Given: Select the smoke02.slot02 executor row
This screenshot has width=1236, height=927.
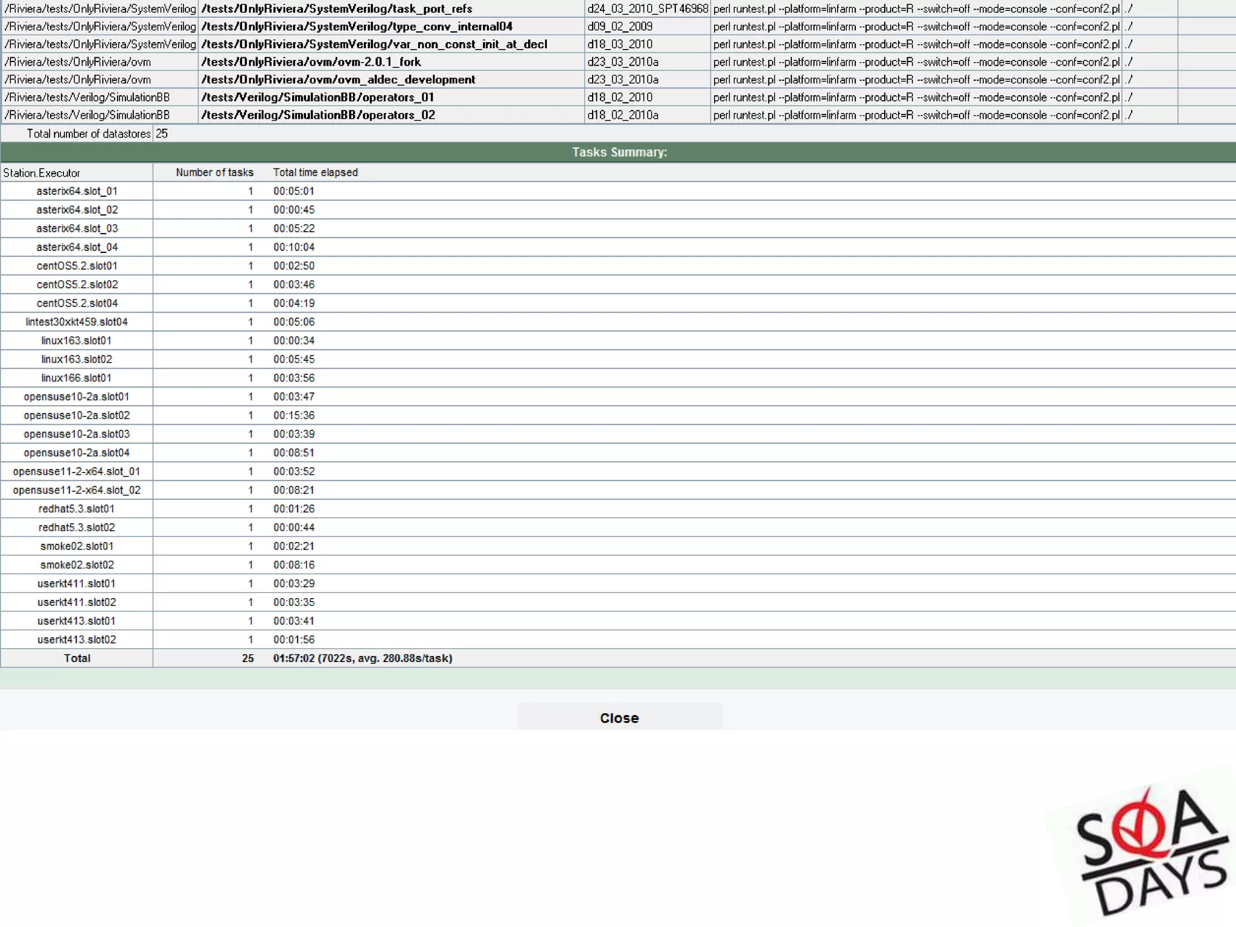Looking at the screenshot, I should (x=77, y=565).
